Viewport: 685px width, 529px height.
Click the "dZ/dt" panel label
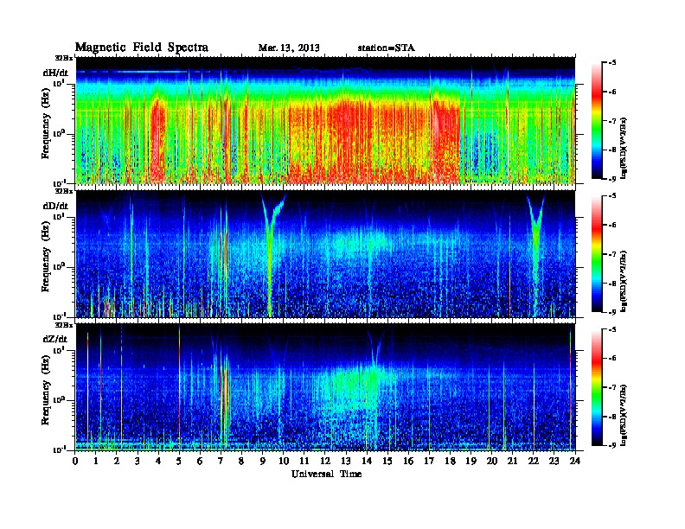56,339
